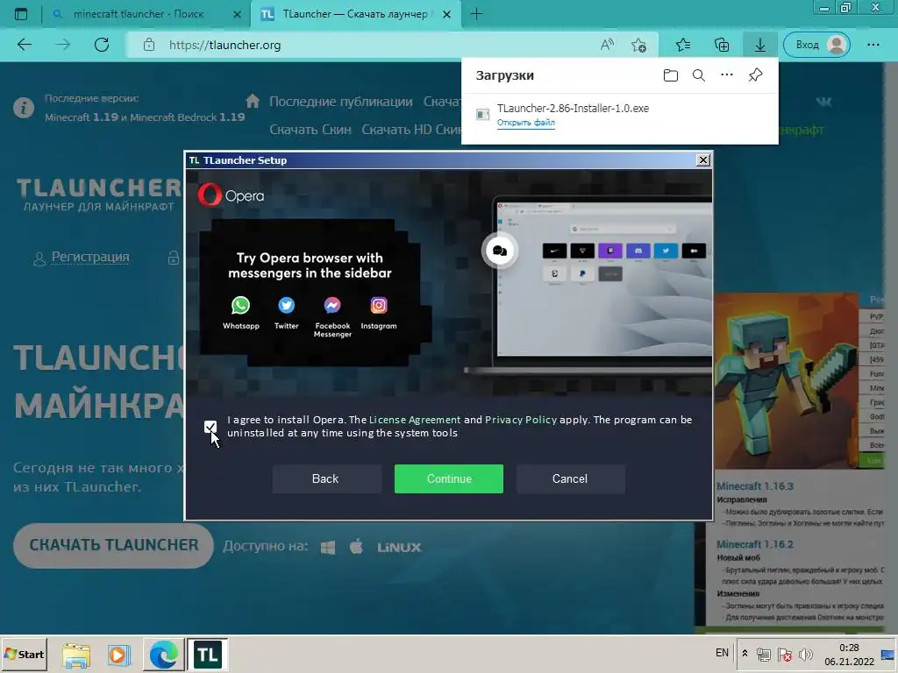Click the Последние публикации menu item

tap(341, 102)
